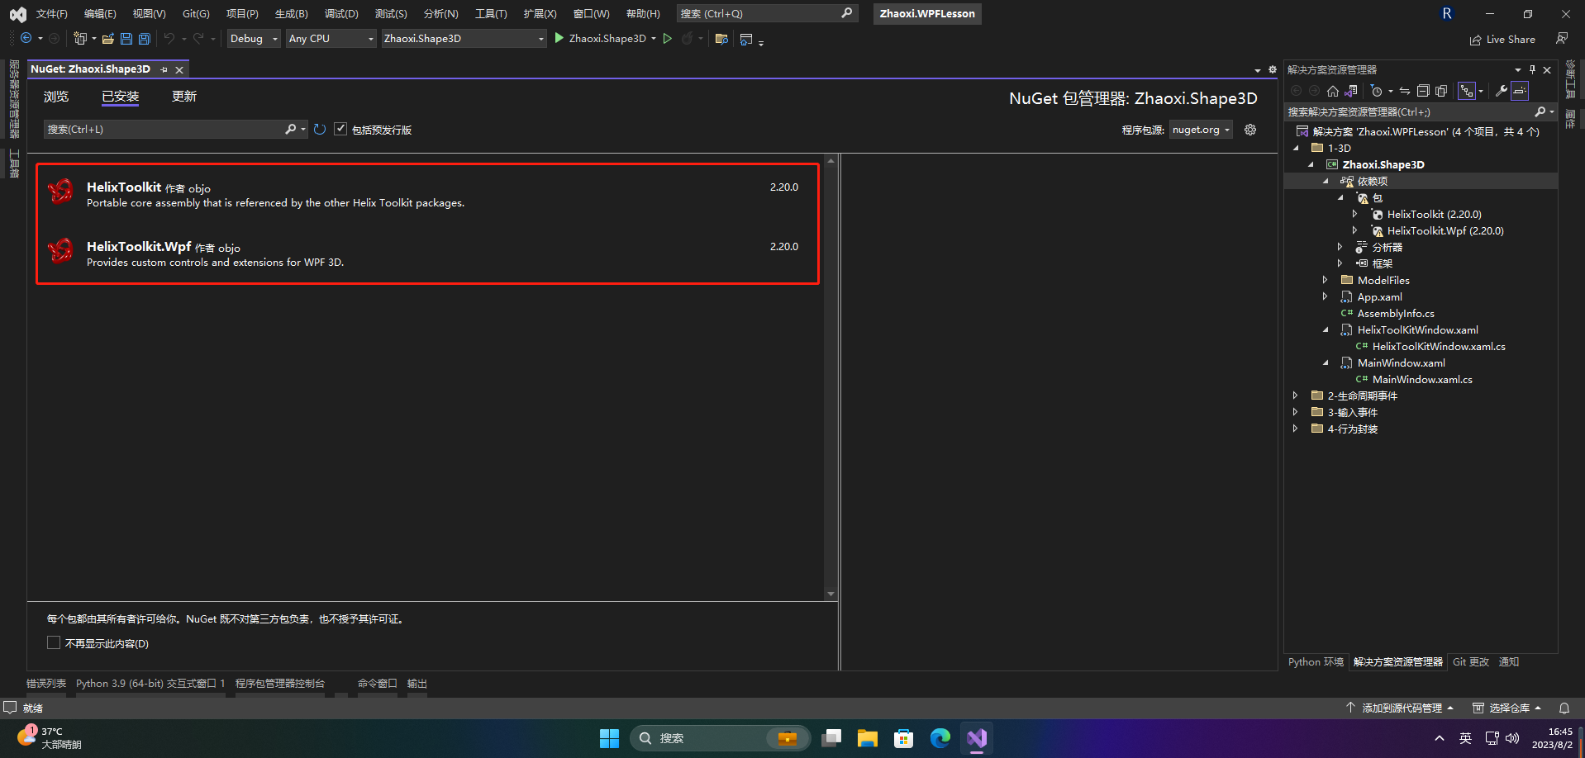Open the 调试(D) menu

click(341, 14)
